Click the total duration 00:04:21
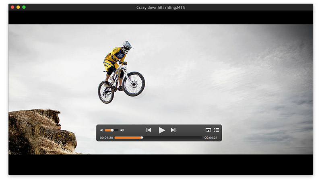This screenshot has width=322, height=181. (211, 138)
